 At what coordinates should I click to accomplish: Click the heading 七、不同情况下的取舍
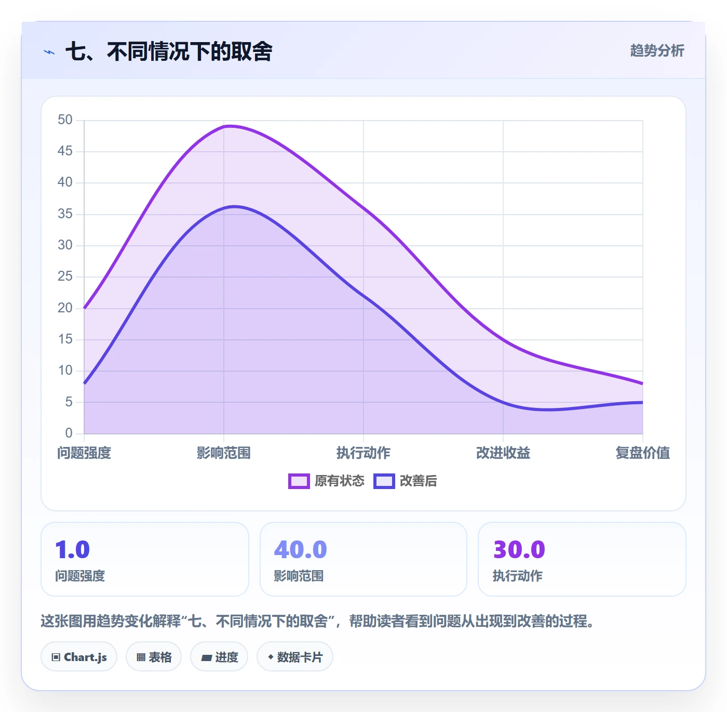tap(169, 51)
